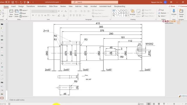This screenshot has height=105, width=187.
Task: Increase the font size
Action: (59, 11)
